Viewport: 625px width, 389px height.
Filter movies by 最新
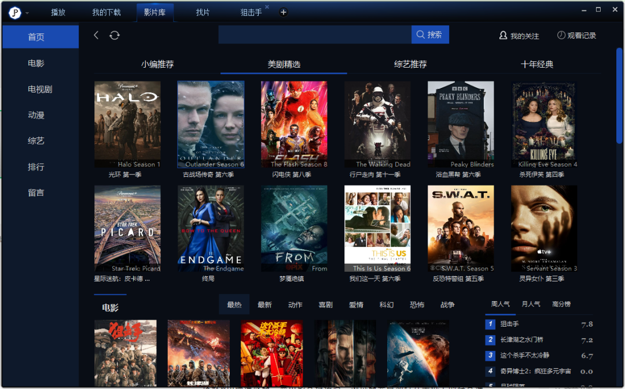[x=264, y=305]
